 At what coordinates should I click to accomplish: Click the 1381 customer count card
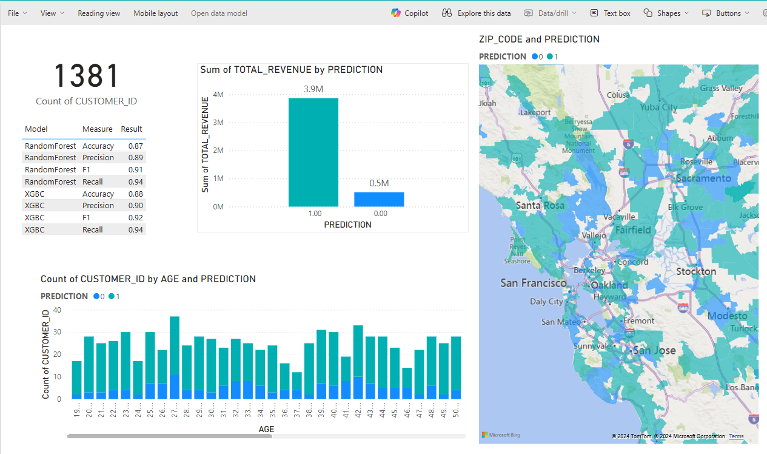86,76
